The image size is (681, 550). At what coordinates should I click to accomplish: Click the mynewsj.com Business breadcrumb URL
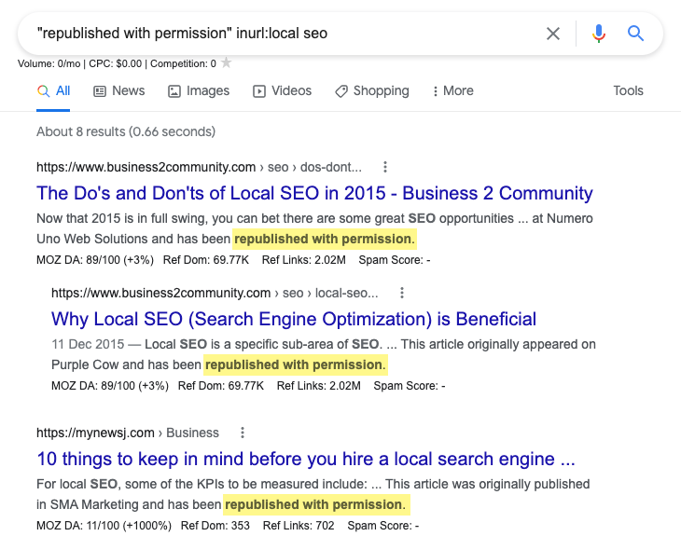tap(128, 433)
